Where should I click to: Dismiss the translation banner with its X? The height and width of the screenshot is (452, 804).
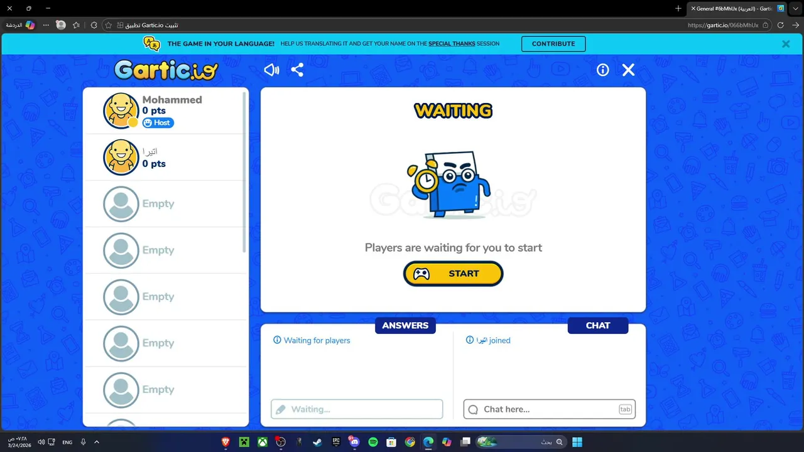tap(786, 44)
